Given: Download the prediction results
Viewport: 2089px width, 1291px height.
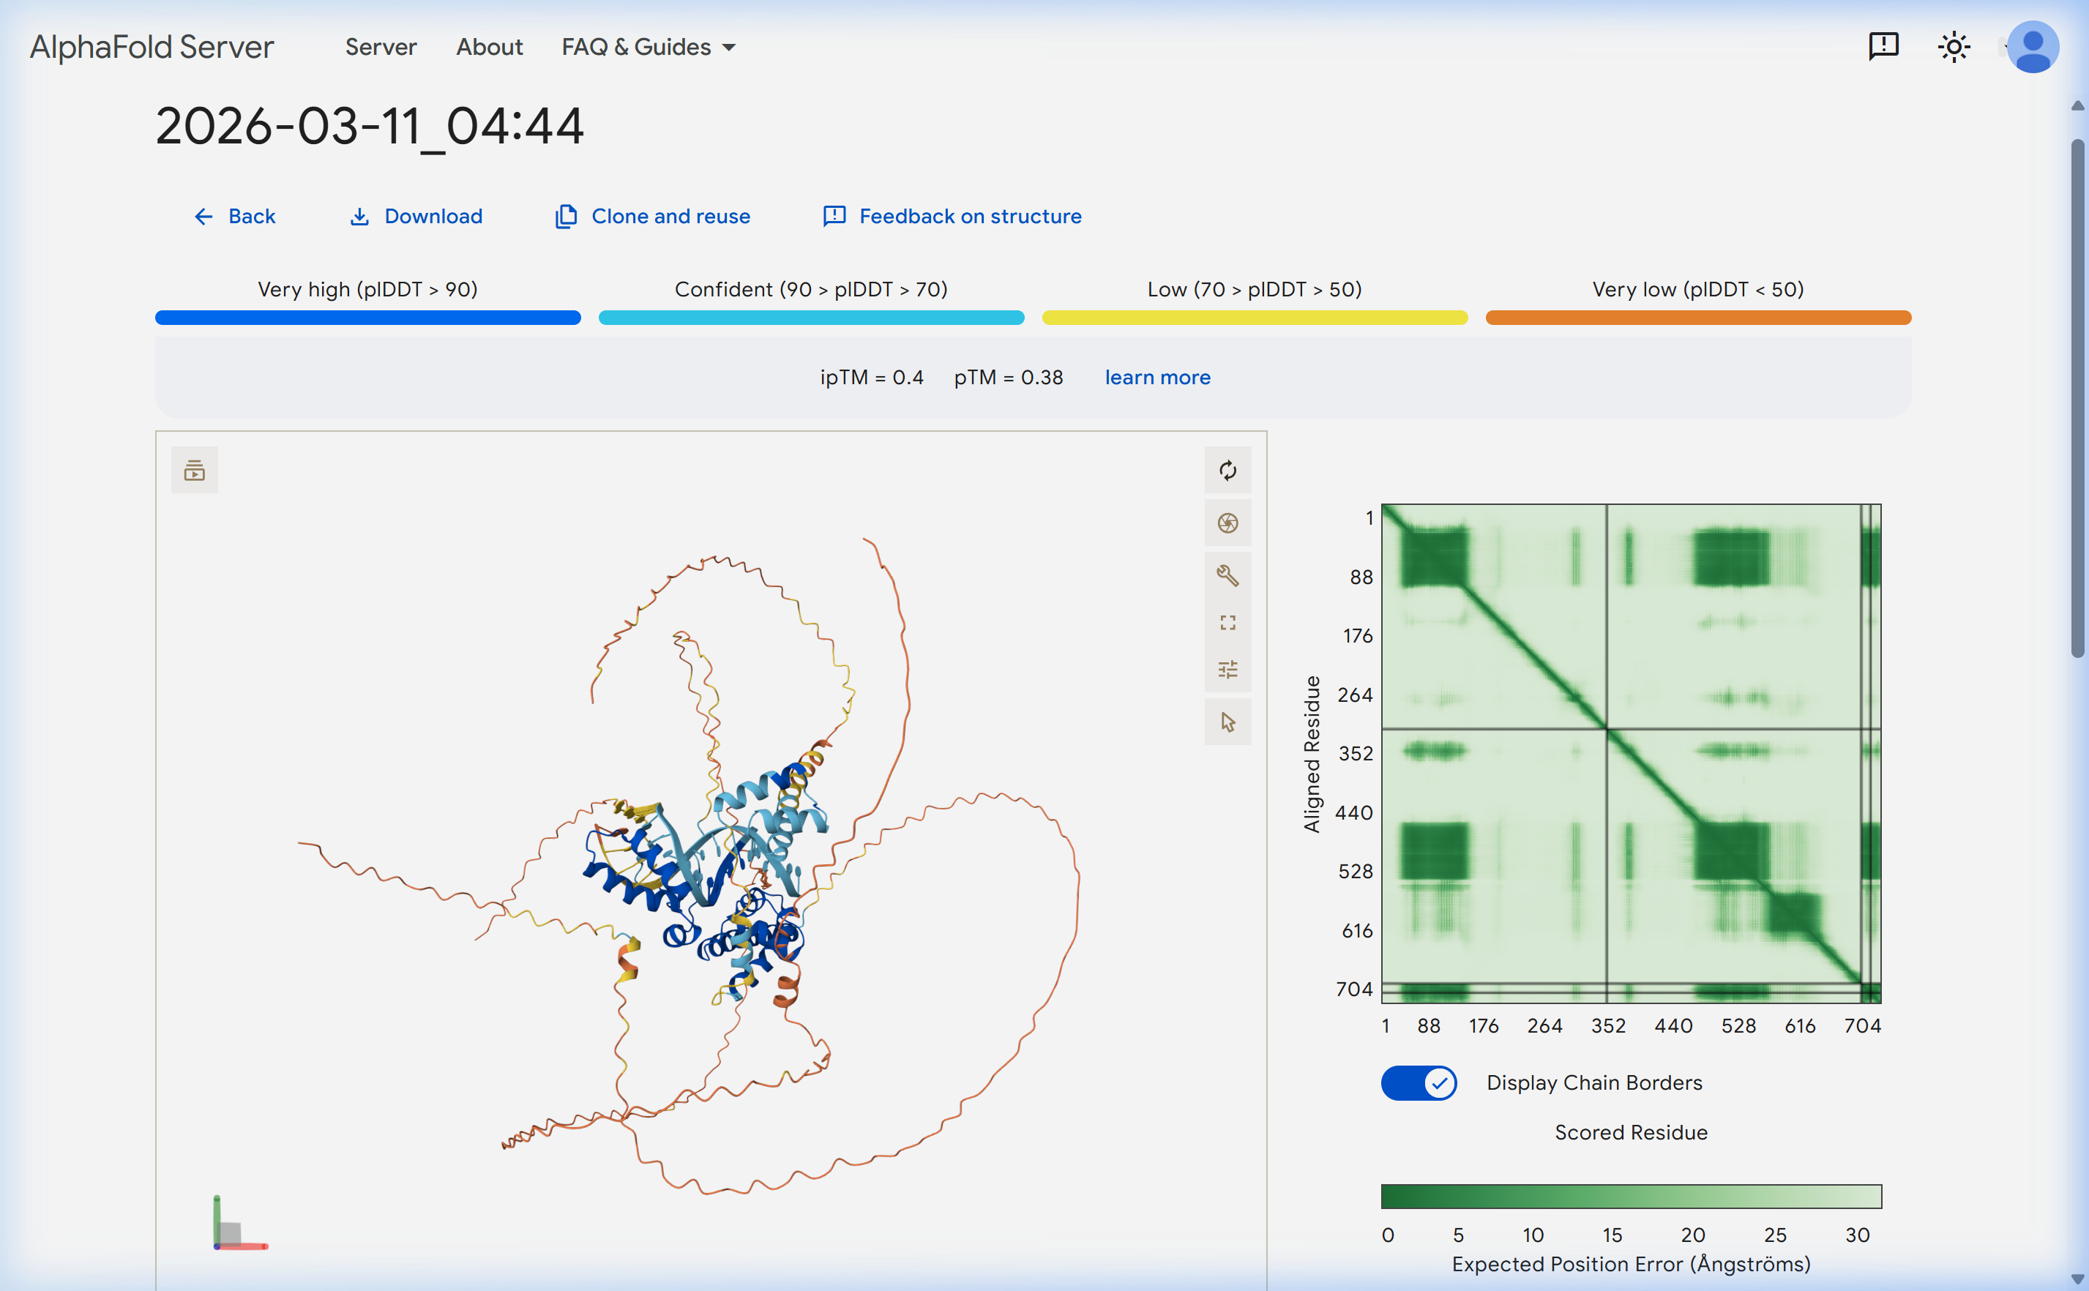Looking at the screenshot, I should pos(416,216).
